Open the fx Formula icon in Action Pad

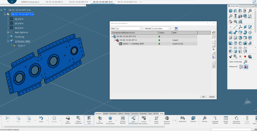click(250, 11)
